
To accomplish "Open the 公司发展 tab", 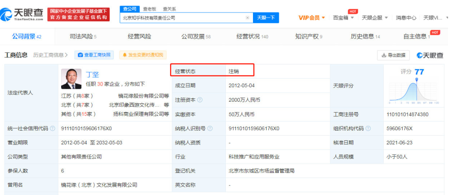I will click(x=195, y=37).
